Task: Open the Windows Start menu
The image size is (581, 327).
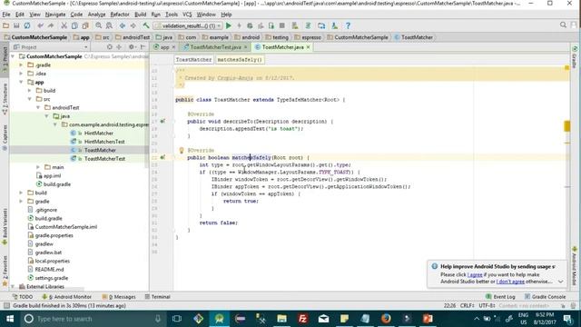Action: tap(10, 319)
